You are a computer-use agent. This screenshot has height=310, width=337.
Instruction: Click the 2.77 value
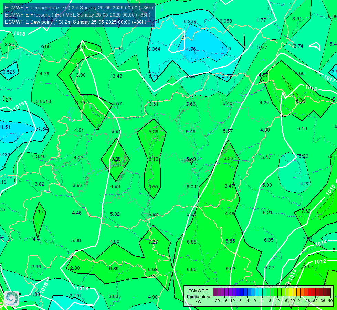coord(227,76)
